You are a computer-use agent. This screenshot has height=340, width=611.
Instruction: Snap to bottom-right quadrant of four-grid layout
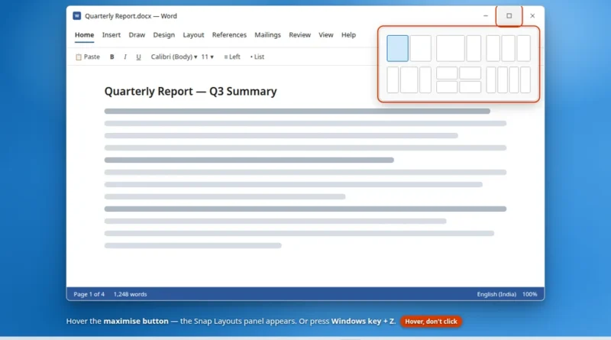(470, 87)
